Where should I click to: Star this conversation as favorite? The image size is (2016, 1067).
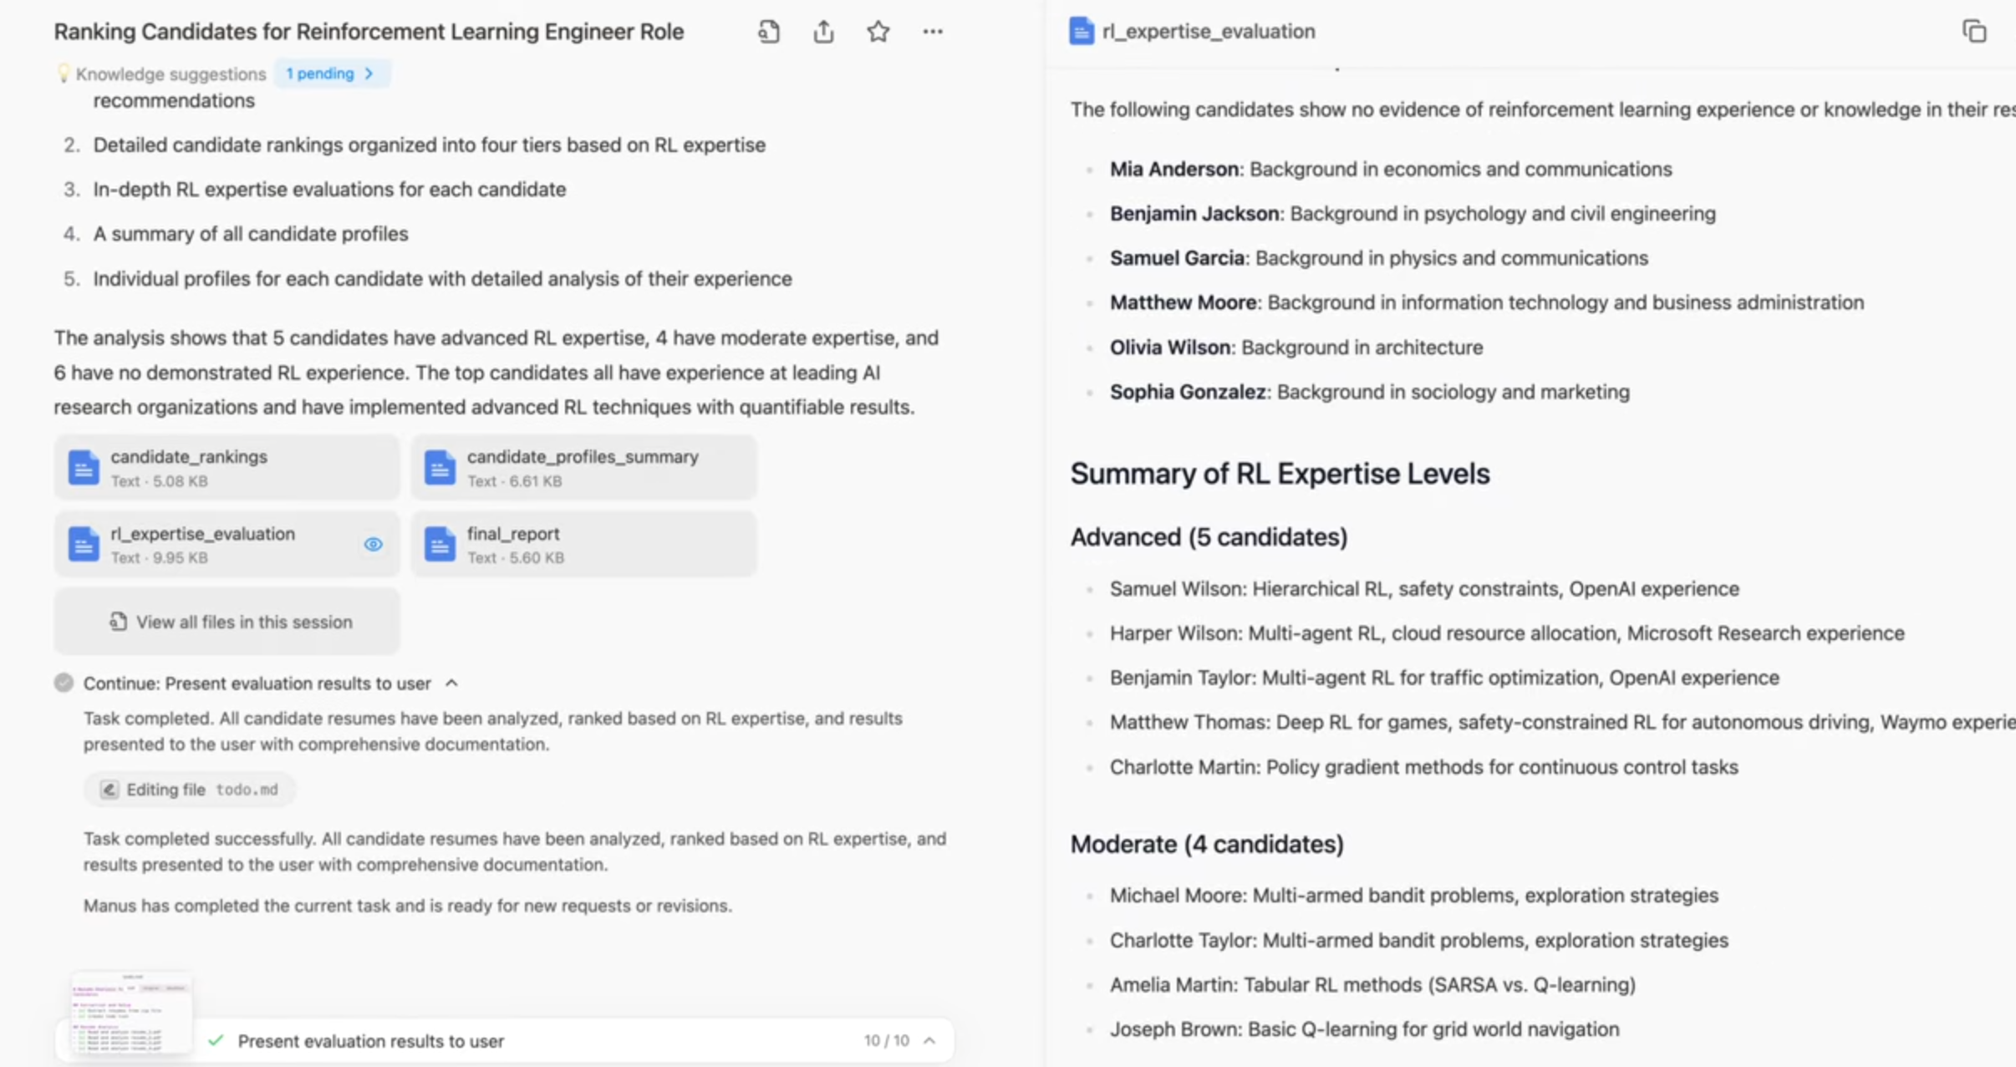(x=878, y=32)
